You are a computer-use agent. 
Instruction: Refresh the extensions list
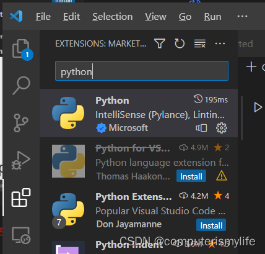click(180, 43)
